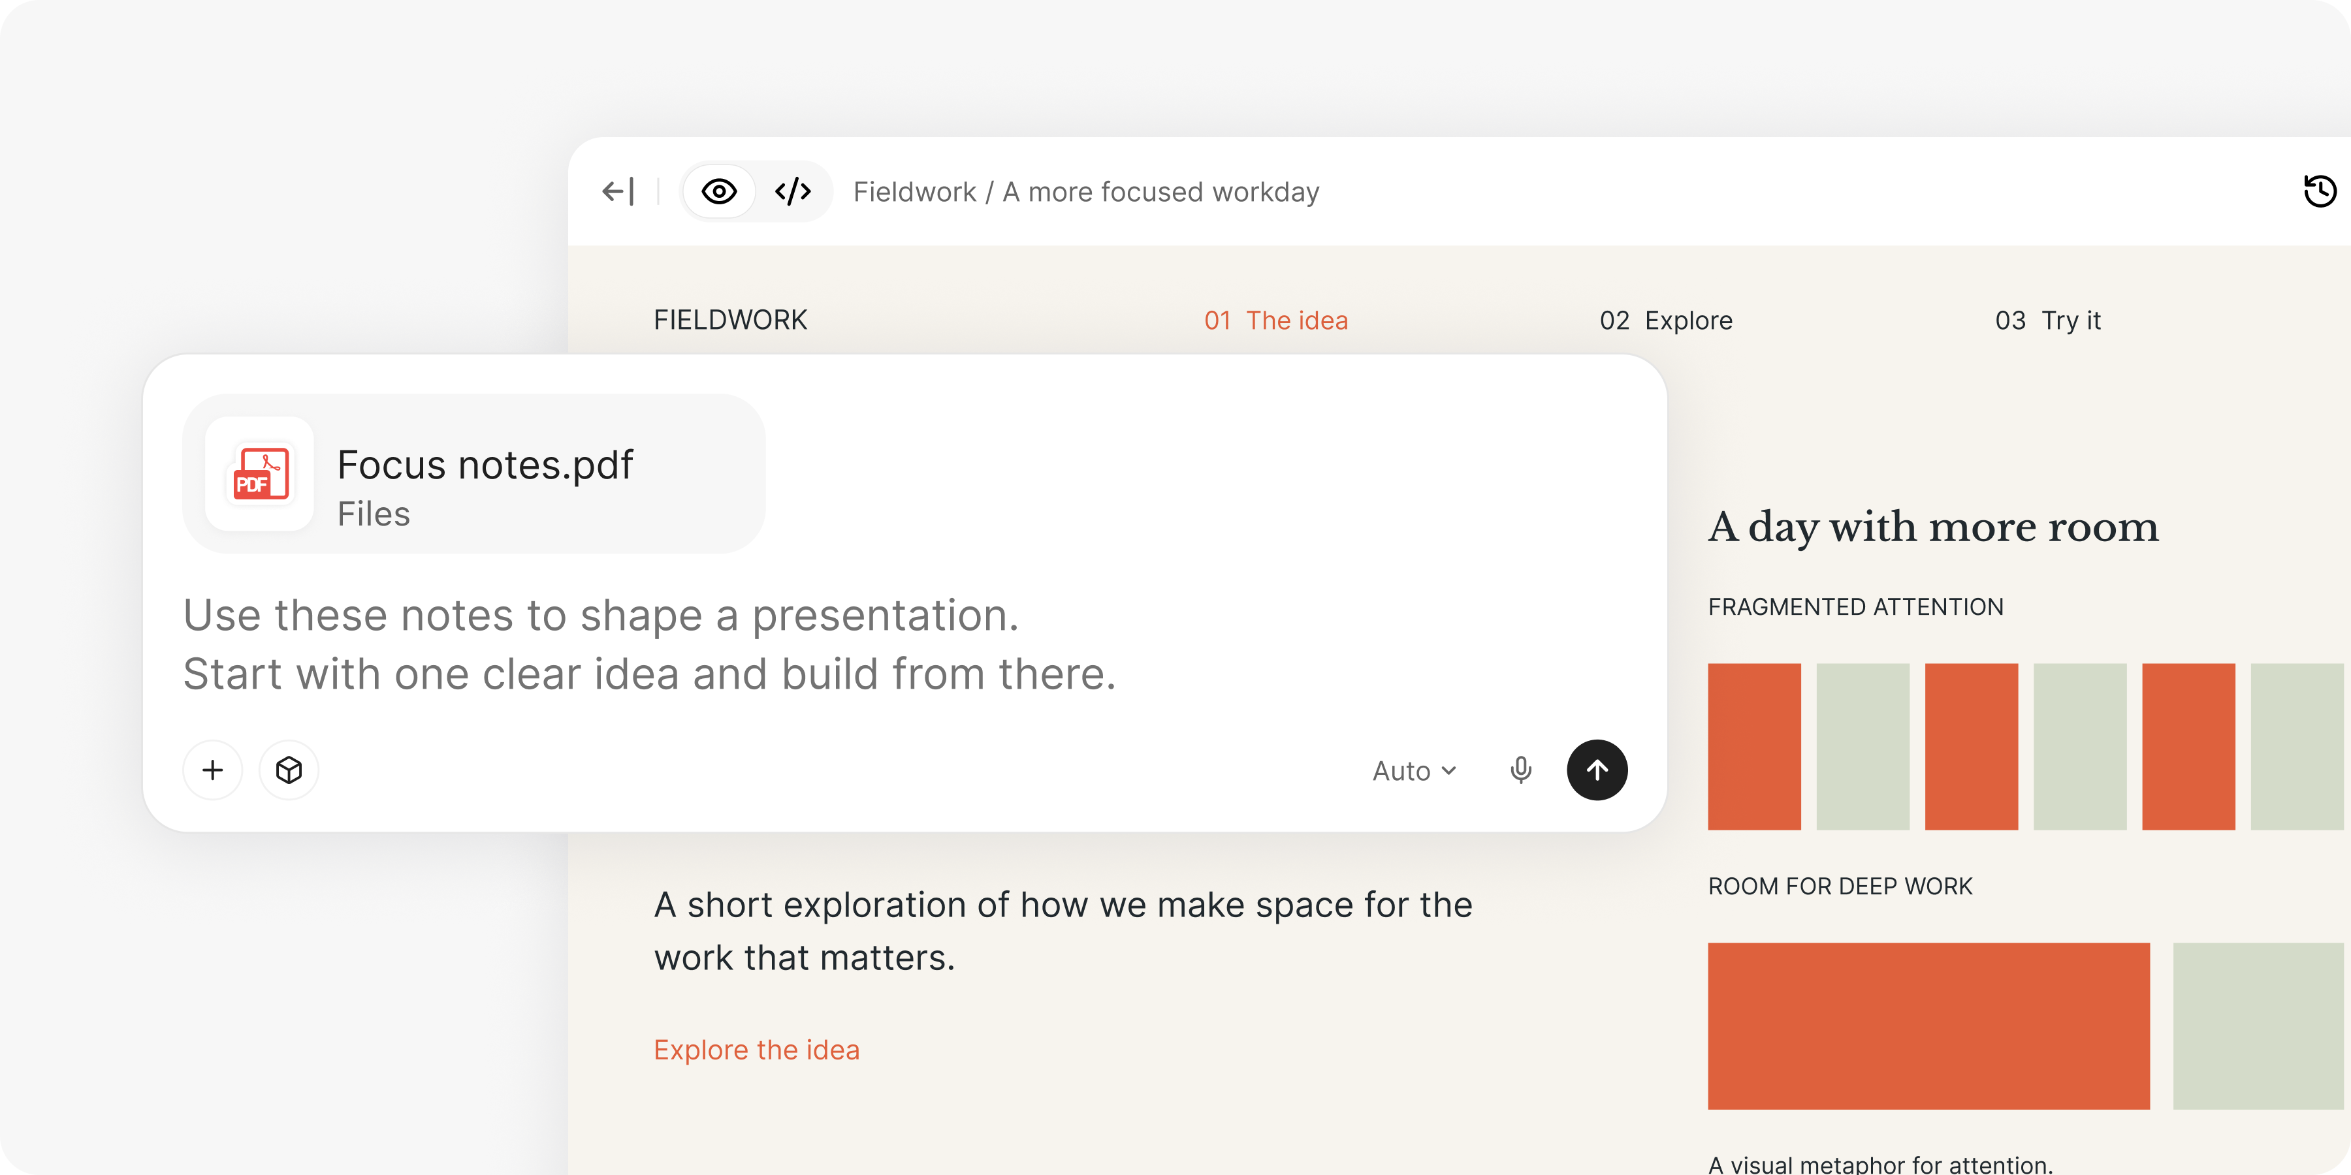The height and width of the screenshot is (1175, 2351).
Task: Click the ROOM FOR DEEP WORK label
Action: coord(1840,886)
